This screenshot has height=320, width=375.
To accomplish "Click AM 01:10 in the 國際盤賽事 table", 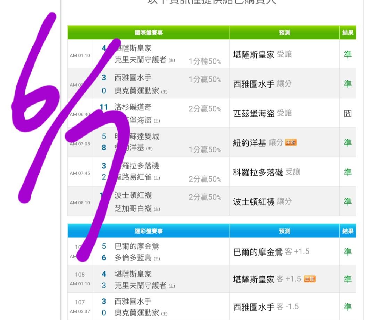I will (80, 55).
